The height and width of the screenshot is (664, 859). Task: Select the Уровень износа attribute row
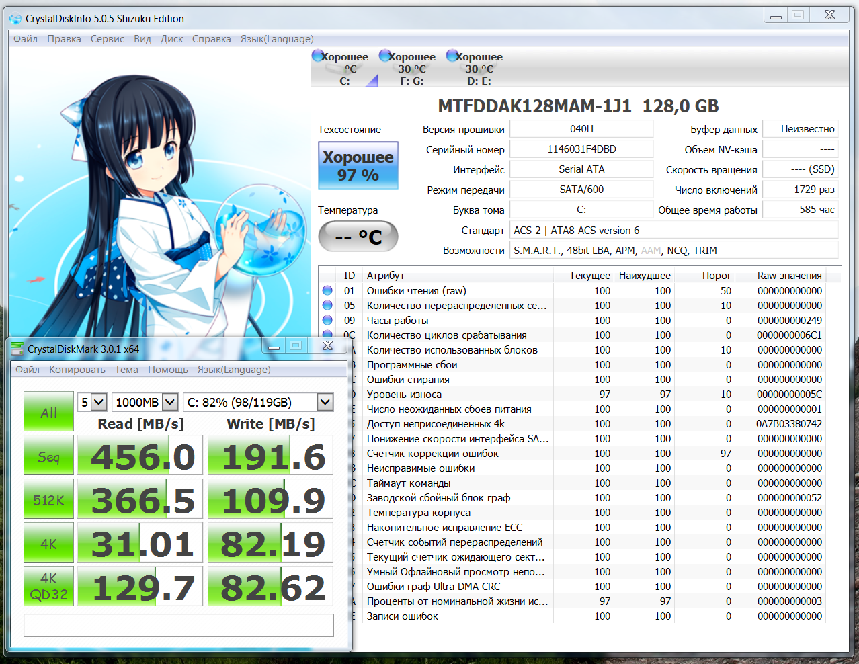pos(579,394)
